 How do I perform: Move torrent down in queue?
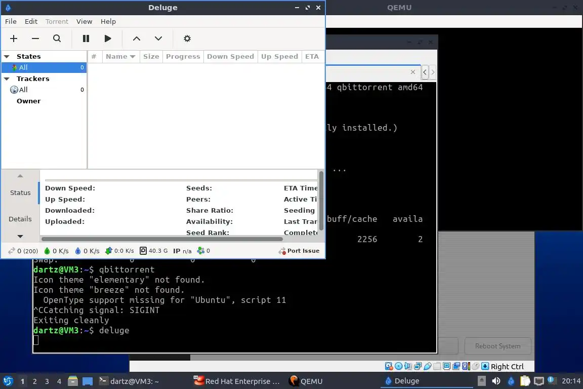click(x=158, y=38)
